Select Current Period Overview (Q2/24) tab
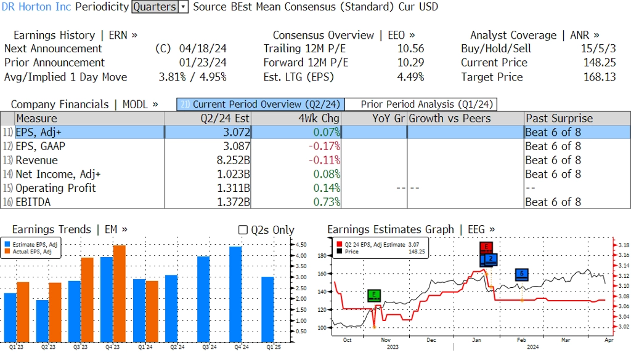 [x=261, y=105]
